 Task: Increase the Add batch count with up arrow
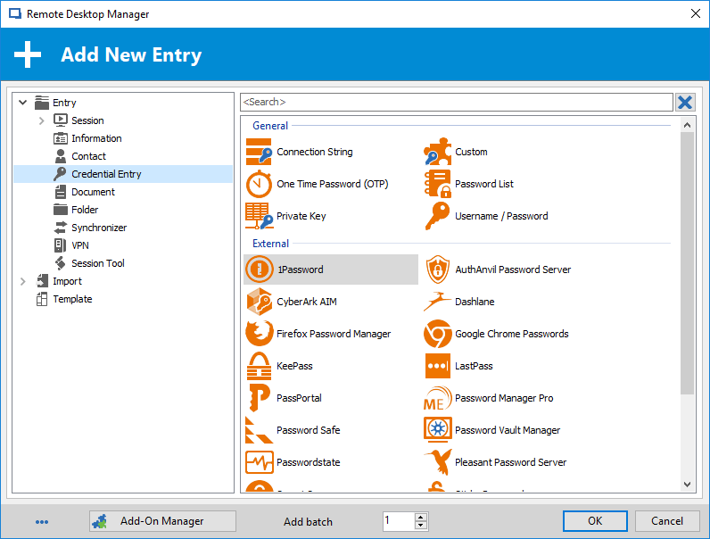(421, 517)
